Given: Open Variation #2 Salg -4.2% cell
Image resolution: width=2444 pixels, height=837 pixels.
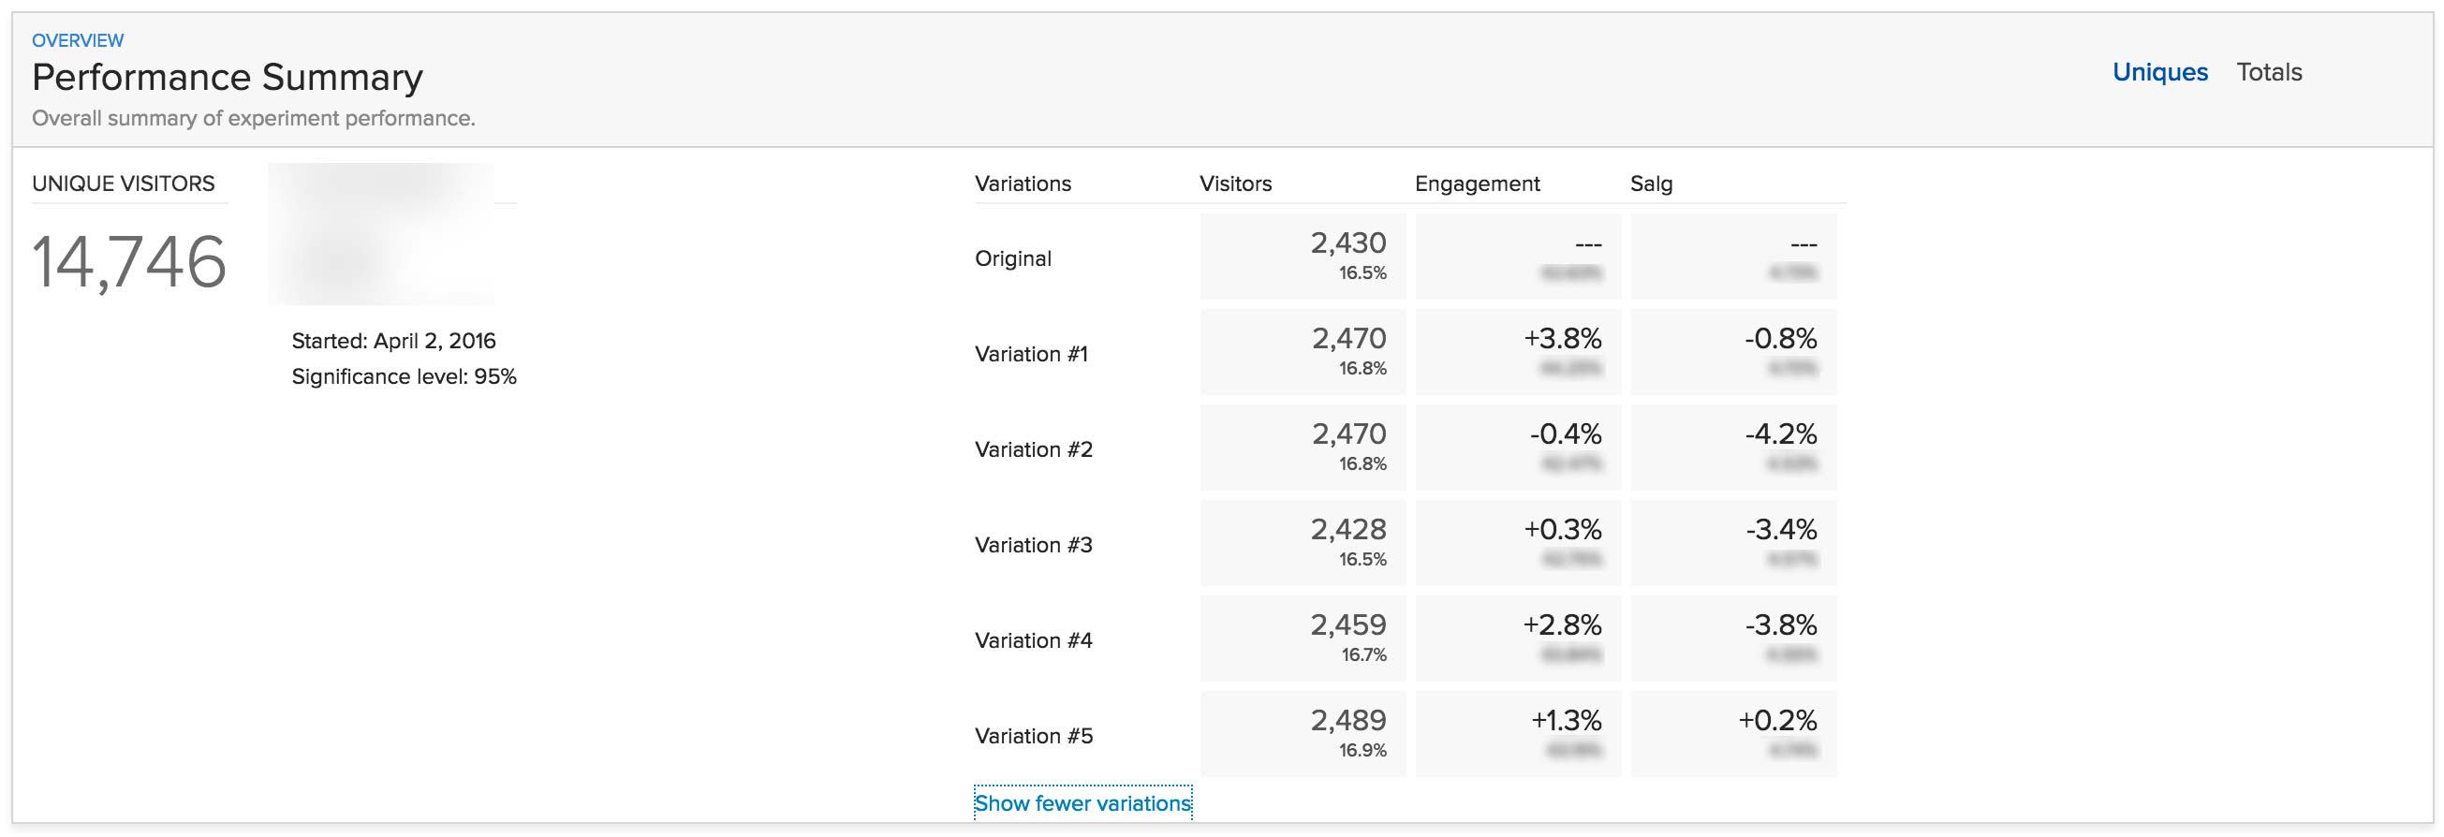Looking at the screenshot, I should tap(1733, 448).
